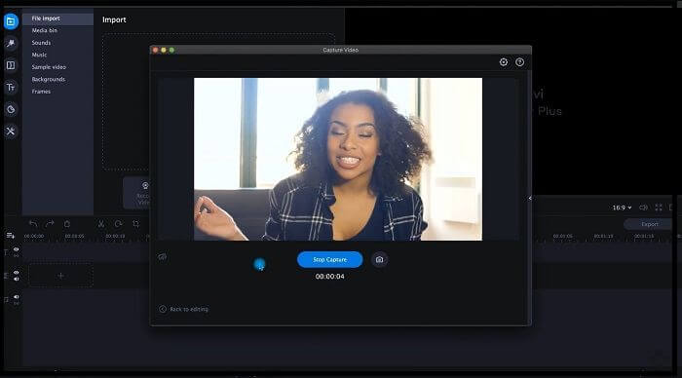Toggle titles track visibility eye

pyautogui.click(x=17, y=249)
